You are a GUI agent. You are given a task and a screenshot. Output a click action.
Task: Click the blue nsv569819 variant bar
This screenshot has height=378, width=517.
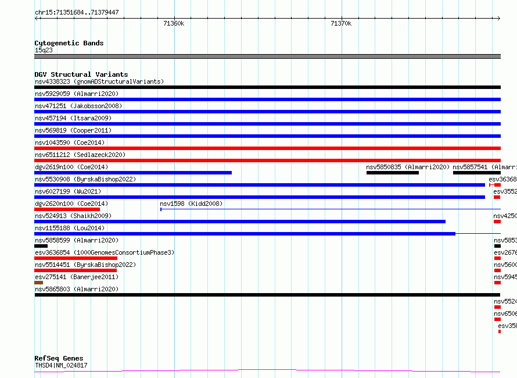coord(267,136)
